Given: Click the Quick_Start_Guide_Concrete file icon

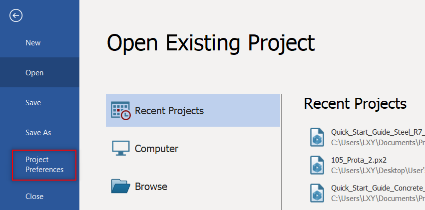Looking at the screenshot, I should coord(317,193).
